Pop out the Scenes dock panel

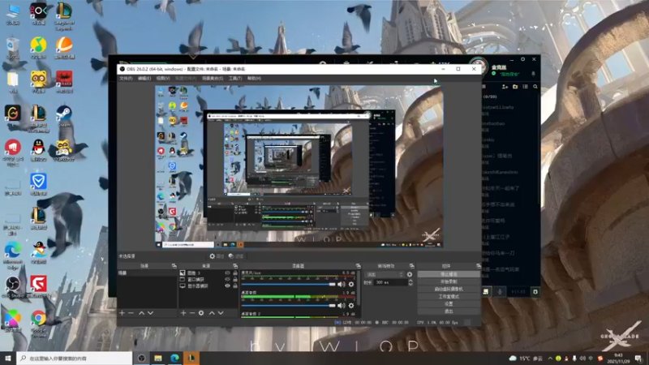coord(174,266)
